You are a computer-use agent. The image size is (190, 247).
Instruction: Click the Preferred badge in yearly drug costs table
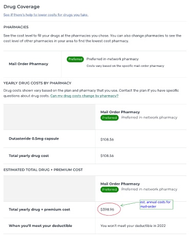click(x=109, y=118)
